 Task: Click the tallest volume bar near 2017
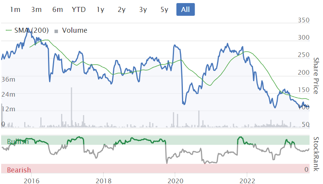pos(71,108)
